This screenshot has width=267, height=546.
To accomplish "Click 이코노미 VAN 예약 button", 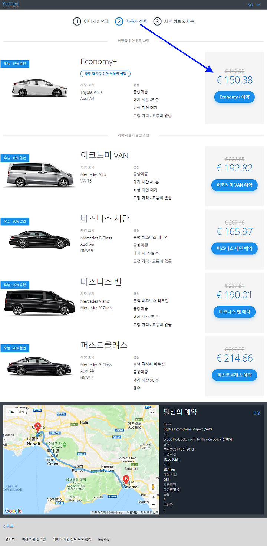I will 234,185.
